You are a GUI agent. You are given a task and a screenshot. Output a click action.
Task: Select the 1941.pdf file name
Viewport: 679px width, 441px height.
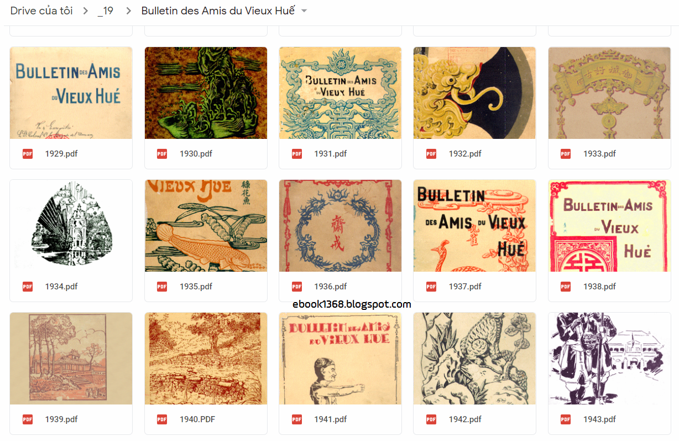click(x=331, y=419)
